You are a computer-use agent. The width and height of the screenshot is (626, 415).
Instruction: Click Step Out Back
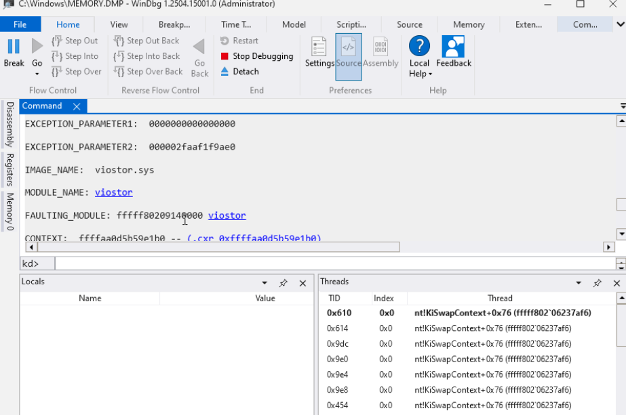point(146,41)
